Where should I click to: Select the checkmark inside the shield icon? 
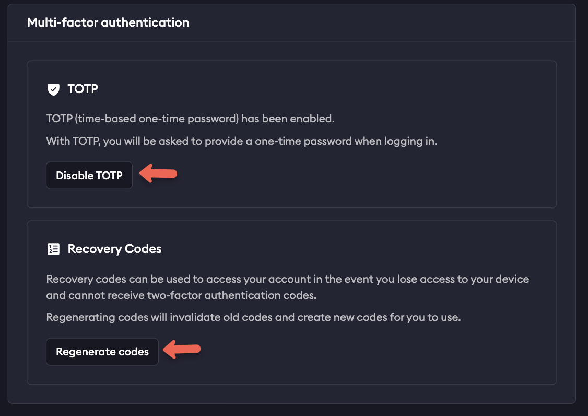coord(53,89)
